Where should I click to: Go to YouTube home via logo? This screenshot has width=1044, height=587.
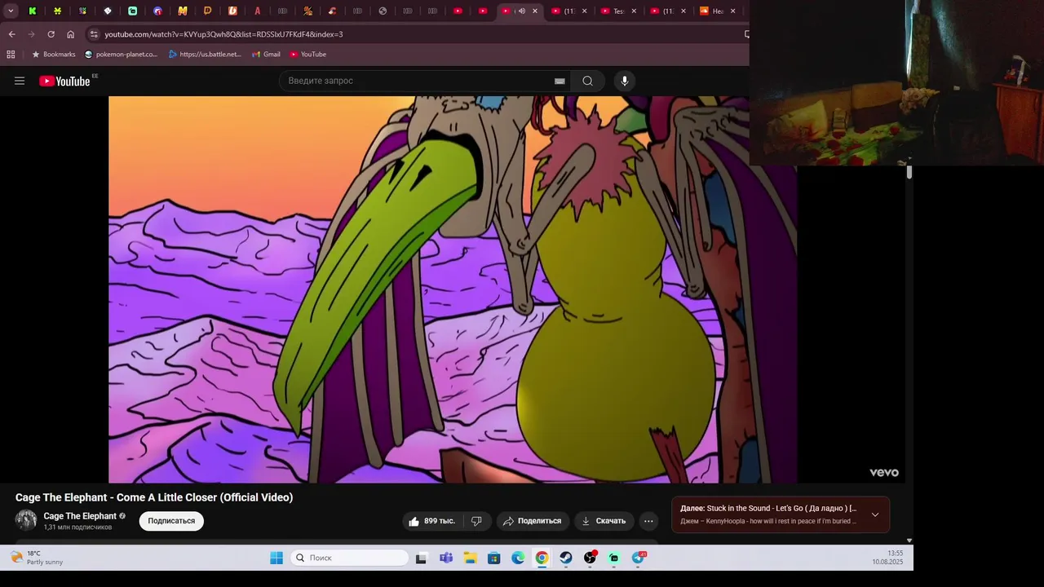pos(64,81)
